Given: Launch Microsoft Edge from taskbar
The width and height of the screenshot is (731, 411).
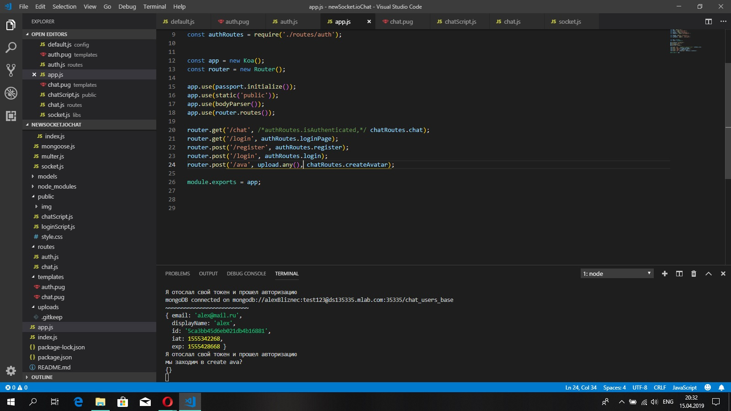Looking at the screenshot, I should 78,402.
